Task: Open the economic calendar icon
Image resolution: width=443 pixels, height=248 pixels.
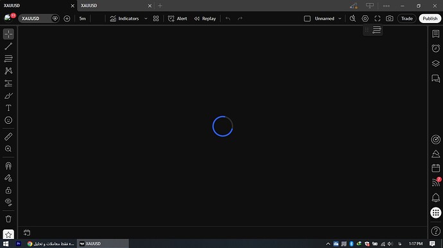Action: (x=436, y=168)
